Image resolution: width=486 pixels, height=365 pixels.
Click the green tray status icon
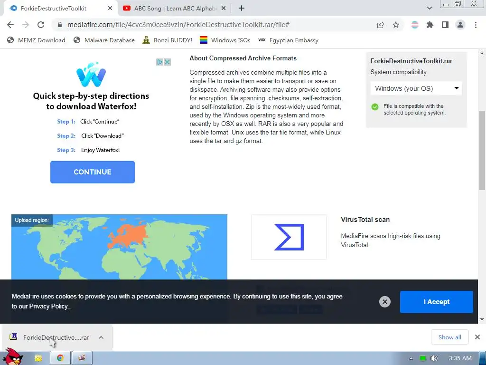point(423,358)
